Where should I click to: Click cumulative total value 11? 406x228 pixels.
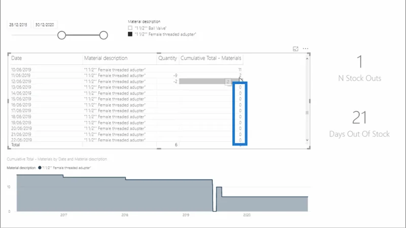pos(240,69)
